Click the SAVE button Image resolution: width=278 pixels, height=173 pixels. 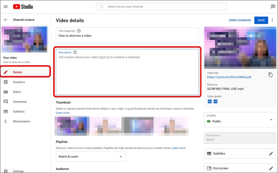[x=261, y=20]
